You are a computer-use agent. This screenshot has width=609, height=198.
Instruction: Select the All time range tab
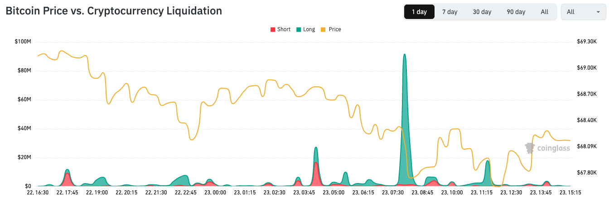coord(545,12)
